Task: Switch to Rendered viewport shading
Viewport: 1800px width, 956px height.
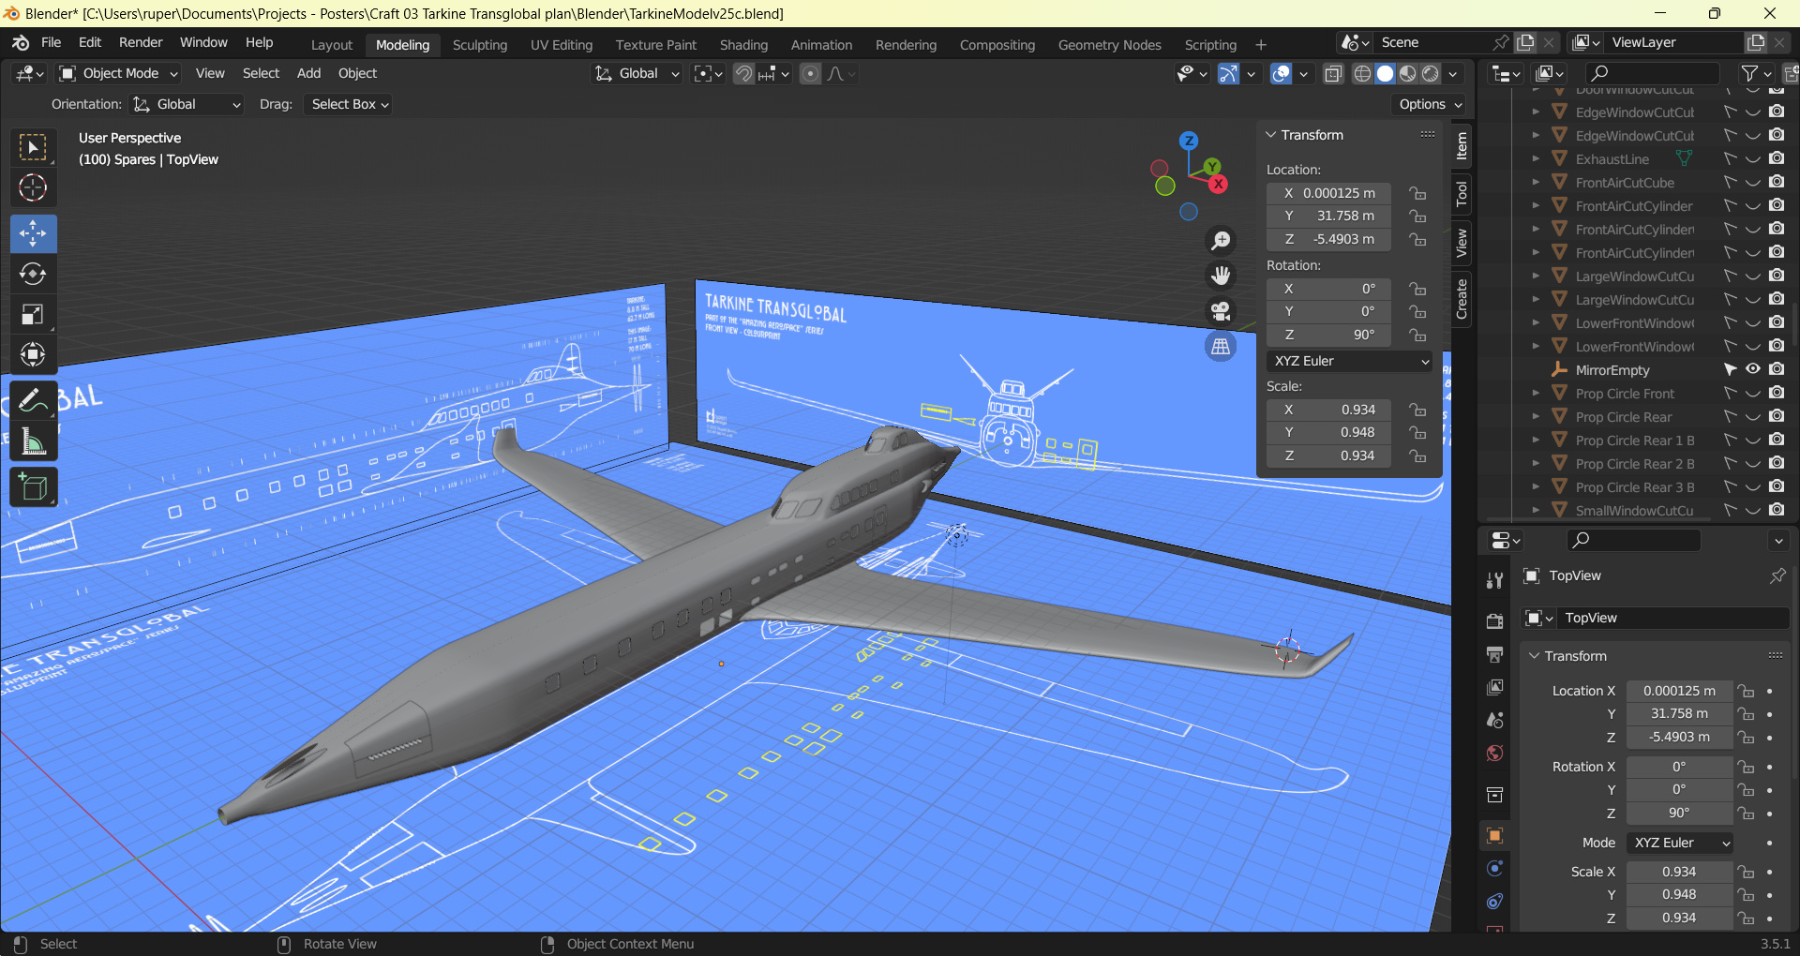Action: click(1431, 74)
